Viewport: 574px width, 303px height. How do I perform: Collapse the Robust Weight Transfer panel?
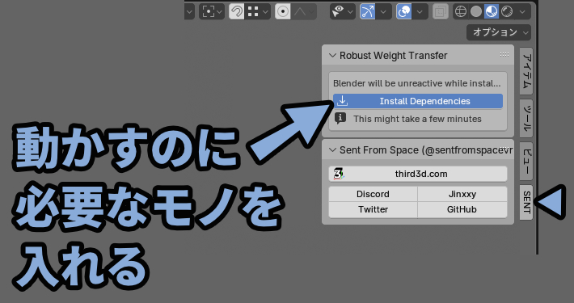[x=332, y=55]
